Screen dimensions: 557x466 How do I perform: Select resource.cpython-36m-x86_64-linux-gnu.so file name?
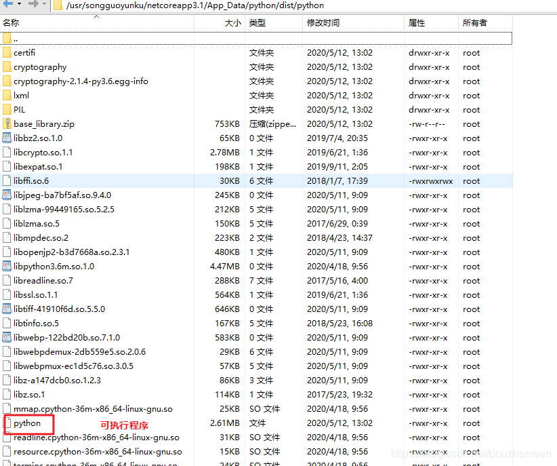pyautogui.click(x=98, y=452)
